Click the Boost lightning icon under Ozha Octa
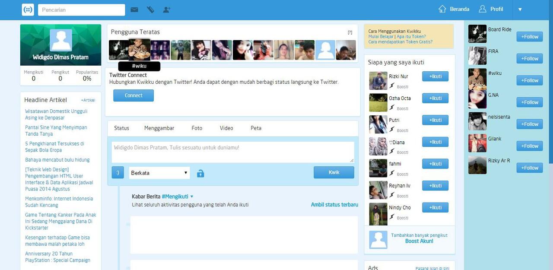Image resolution: width=553 pixels, height=270 pixels. (392, 108)
